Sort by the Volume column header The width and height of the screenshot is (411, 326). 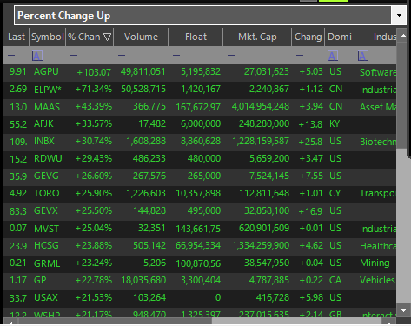point(141,37)
